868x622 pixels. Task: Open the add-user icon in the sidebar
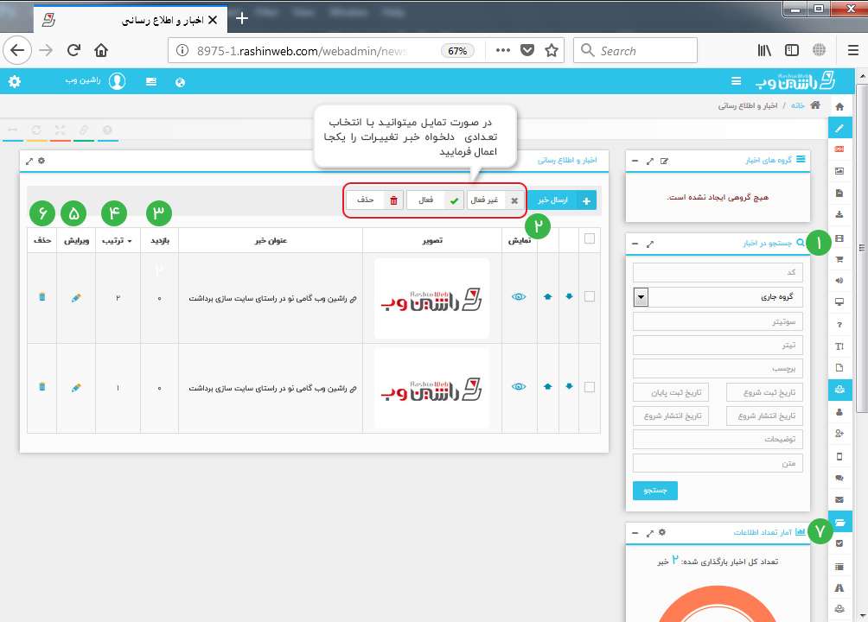(x=839, y=434)
